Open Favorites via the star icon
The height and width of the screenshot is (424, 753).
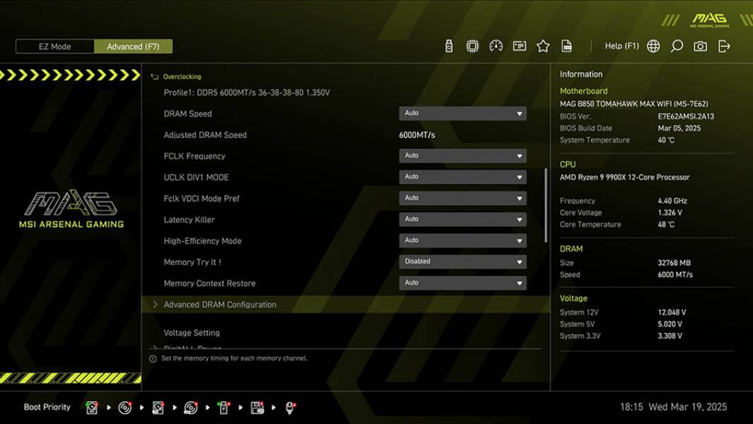click(x=543, y=46)
